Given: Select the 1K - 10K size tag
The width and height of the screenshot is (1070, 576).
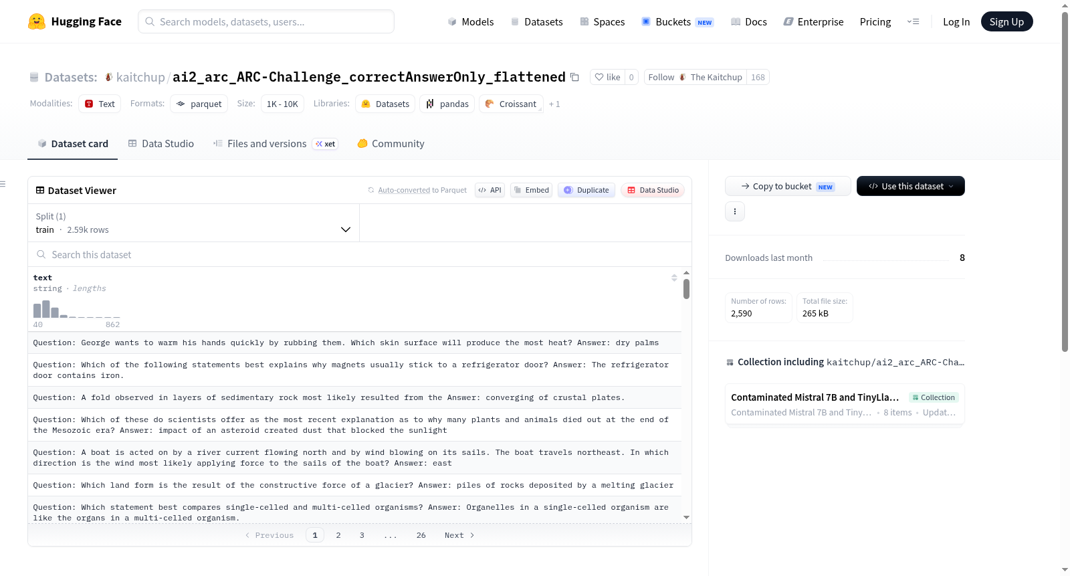Looking at the screenshot, I should [282, 104].
